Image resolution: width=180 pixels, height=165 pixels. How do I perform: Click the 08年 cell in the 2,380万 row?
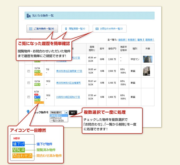coord(102,59)
